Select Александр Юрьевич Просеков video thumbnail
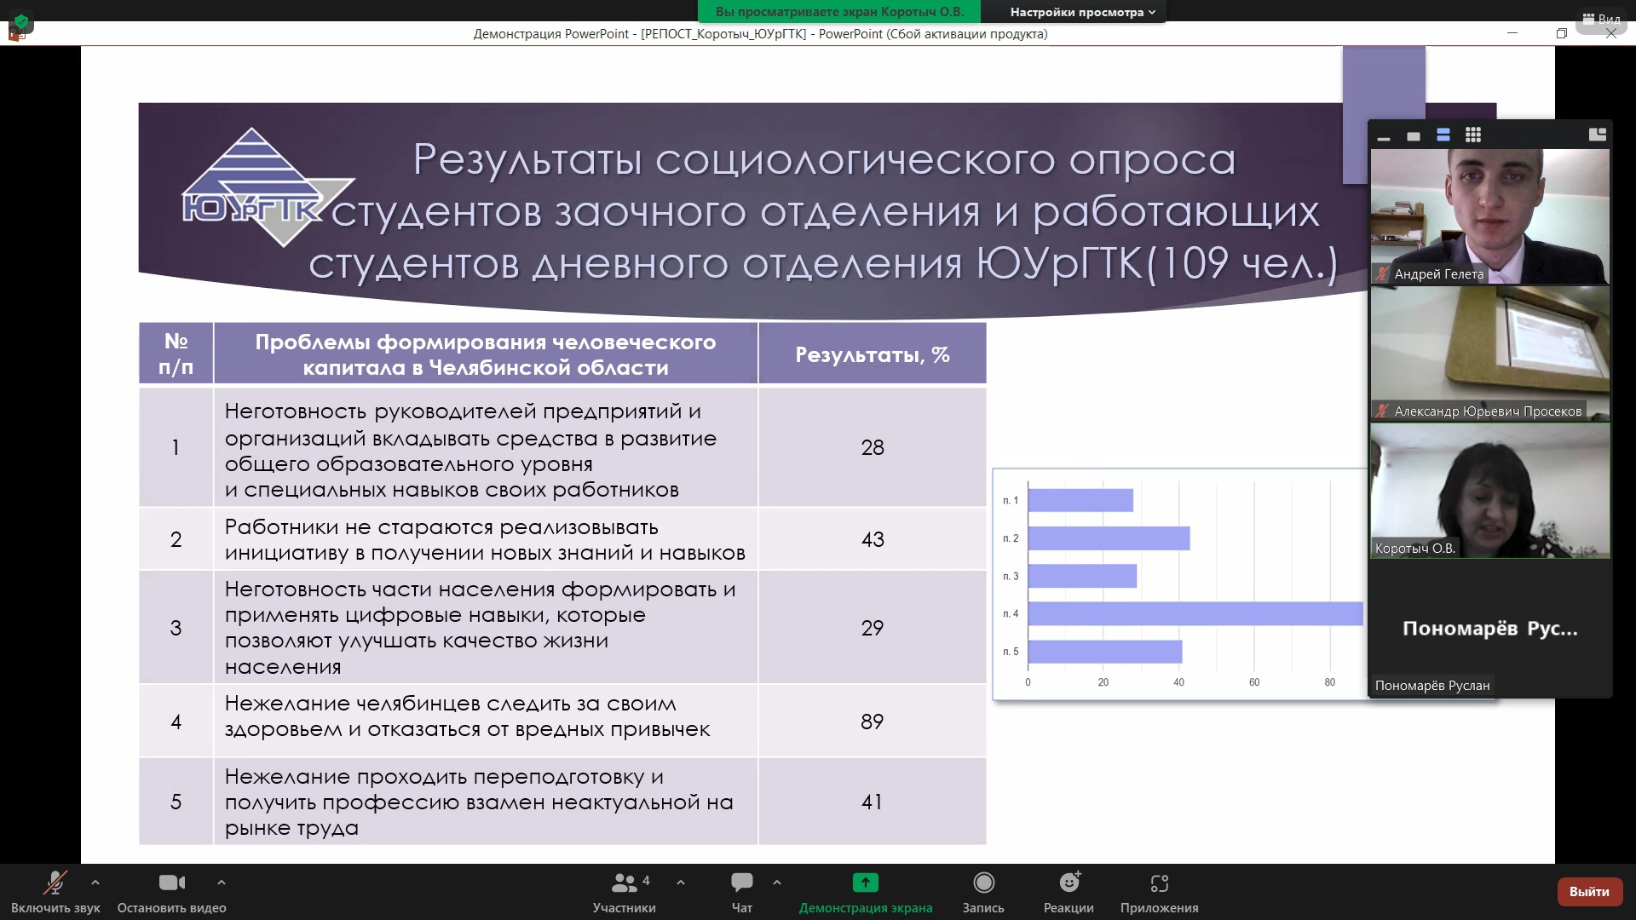Viewport: 1636px width, 920px height. [x=1490, y=354]
